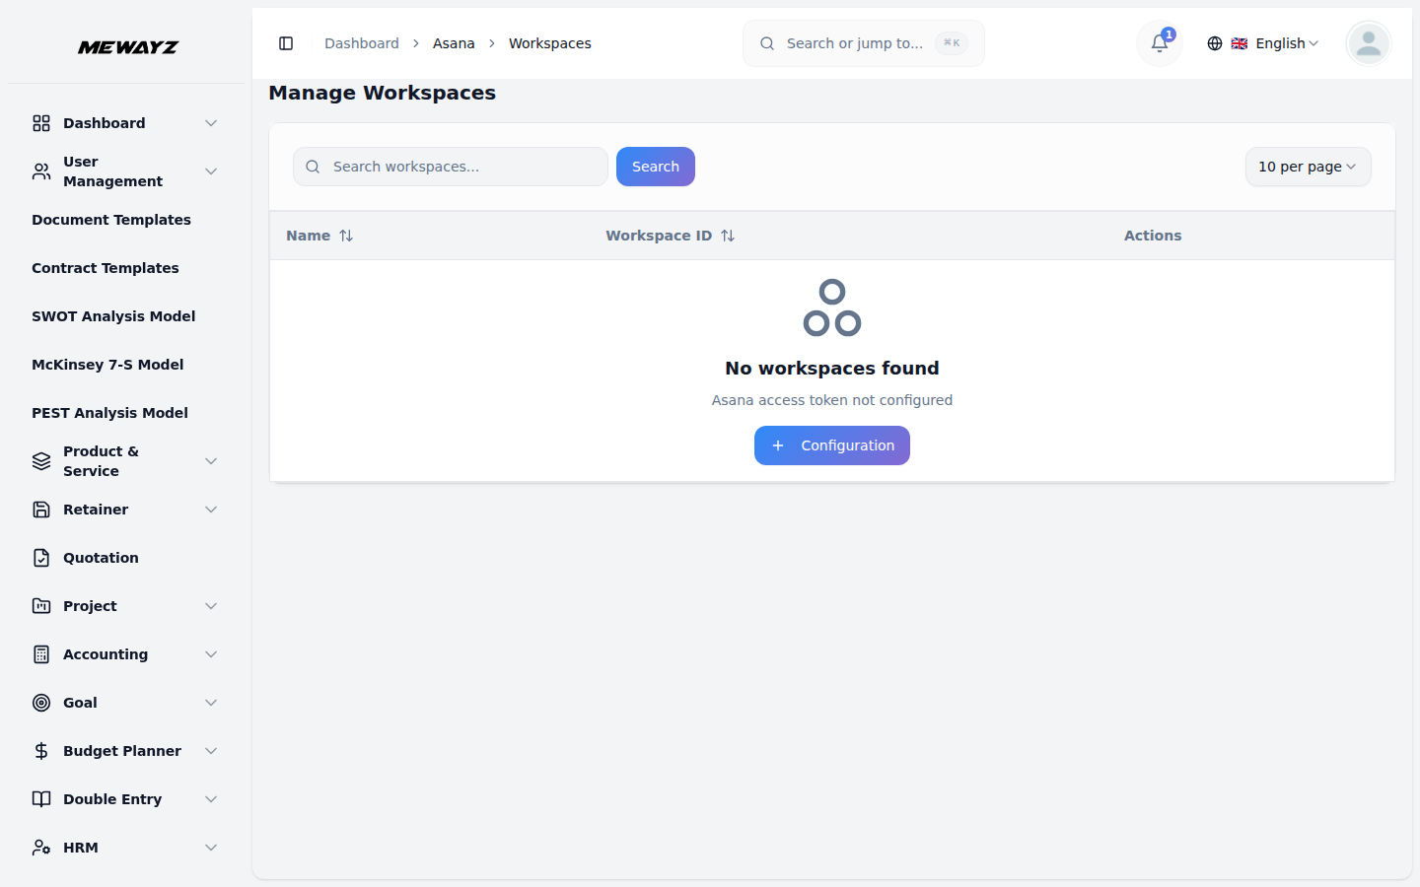This screenshot has height=887, width=1420.
Task: Open the Dashboard grid icon in sidebar
Action: [40, 122]
